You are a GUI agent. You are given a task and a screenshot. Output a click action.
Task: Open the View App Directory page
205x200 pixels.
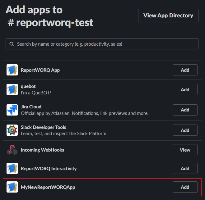pos(168,16)
